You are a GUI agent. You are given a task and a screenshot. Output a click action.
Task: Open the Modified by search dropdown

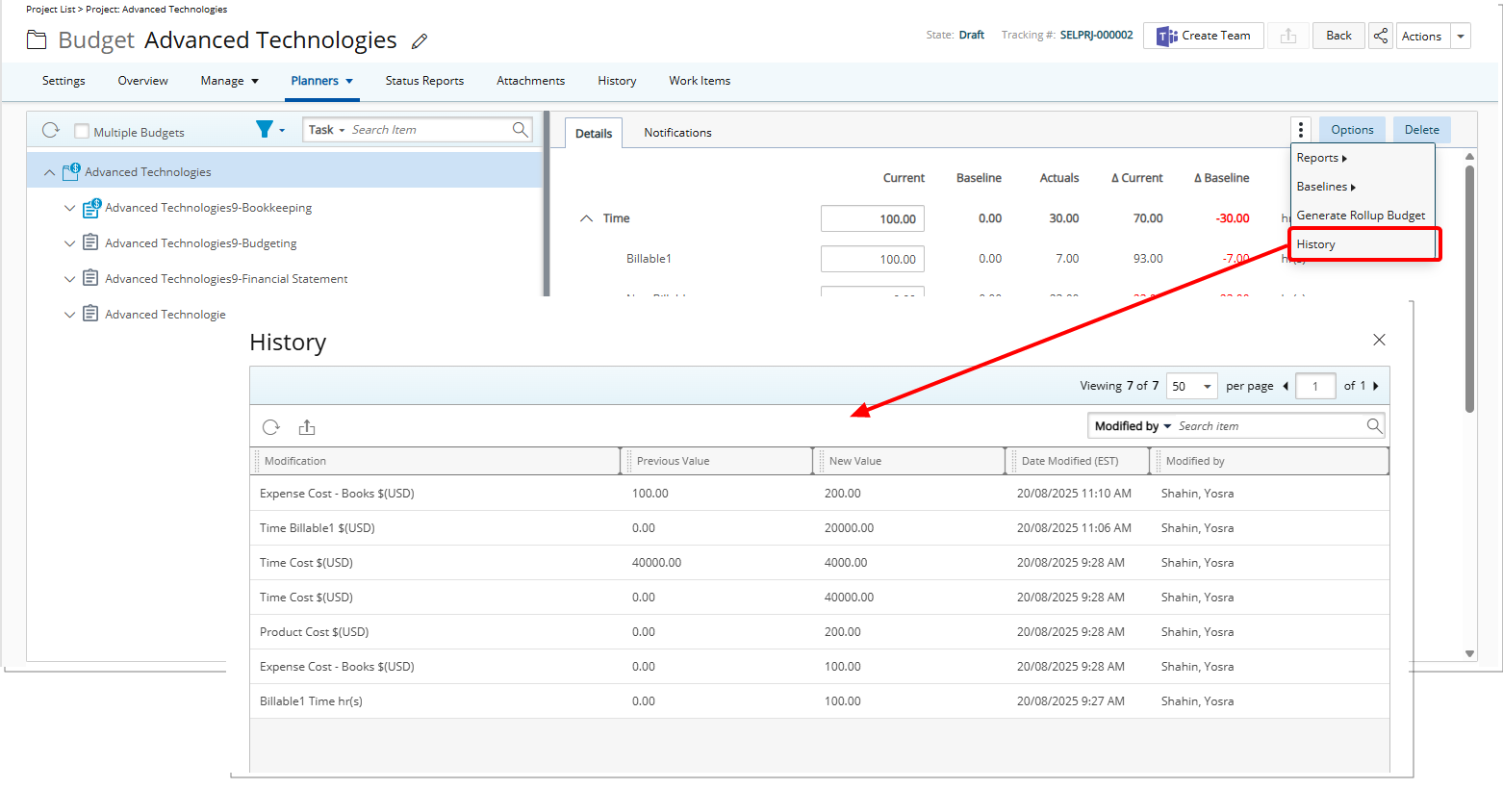[x=1133, y=426]
